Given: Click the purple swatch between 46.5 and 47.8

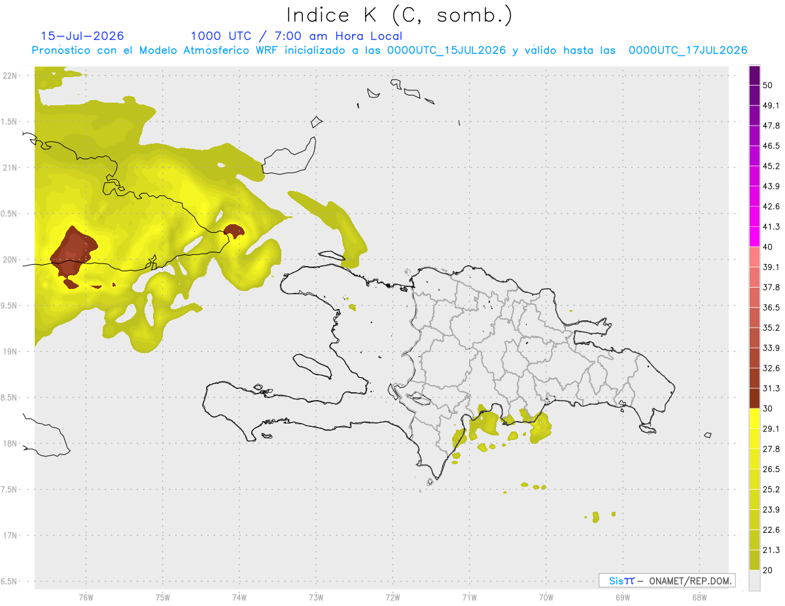Looking at the screenshot, I should pyautogui.click(x=754, y=136).
